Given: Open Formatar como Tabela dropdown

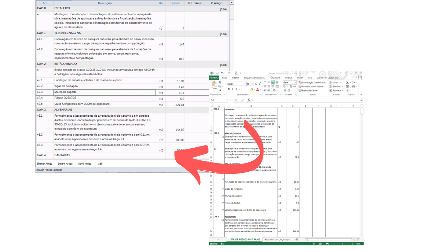Looking at the screenshot, I should click(x=311, y=86).
